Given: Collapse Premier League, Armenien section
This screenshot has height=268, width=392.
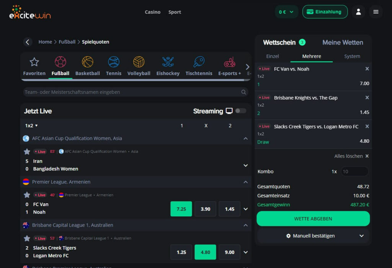Looking at the screenshot, I should [245, 182].
